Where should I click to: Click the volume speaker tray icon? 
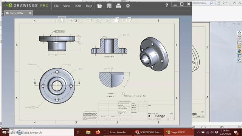(x=212, y=132)
